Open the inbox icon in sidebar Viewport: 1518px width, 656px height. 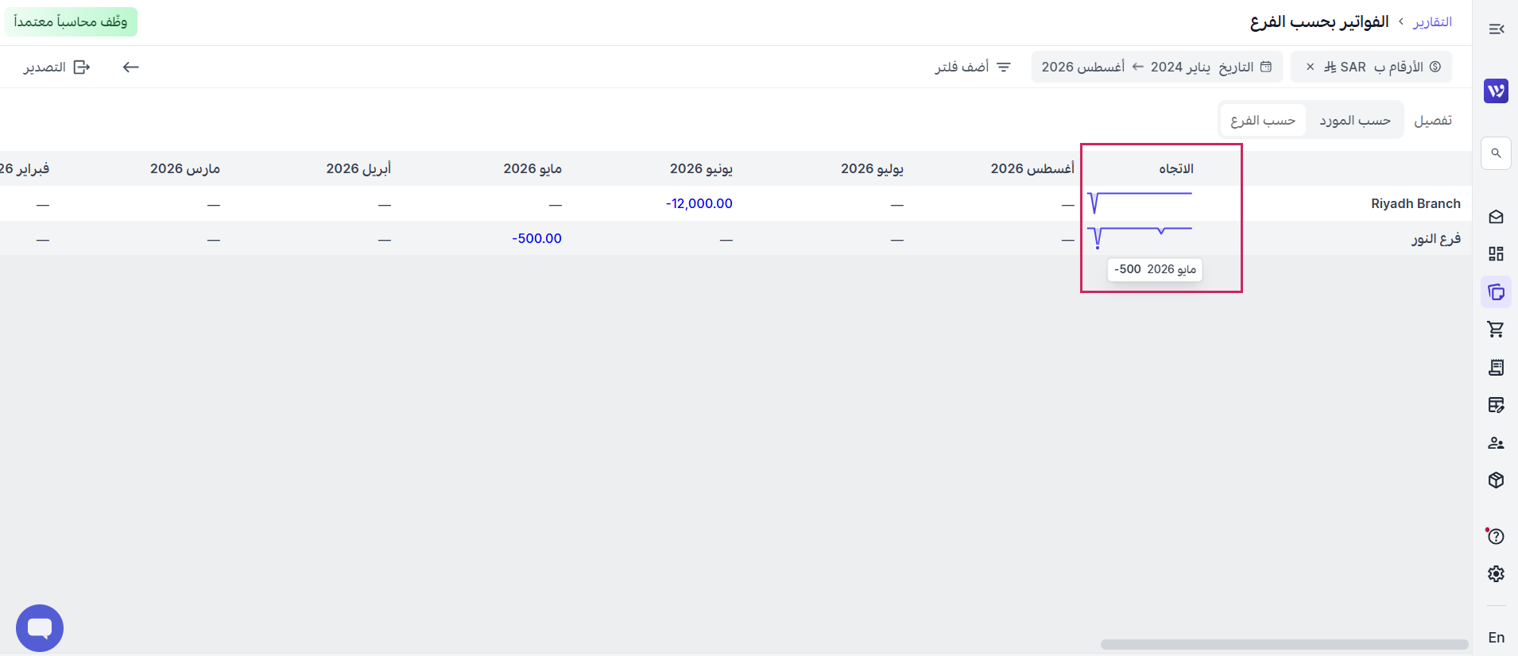tap(1496, 217)
